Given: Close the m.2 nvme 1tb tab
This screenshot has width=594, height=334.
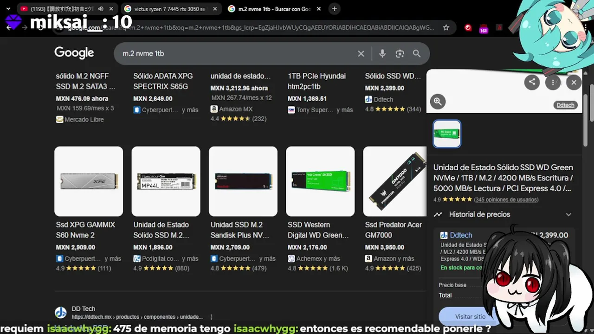Looking at the screenshot, I should 318,9.
